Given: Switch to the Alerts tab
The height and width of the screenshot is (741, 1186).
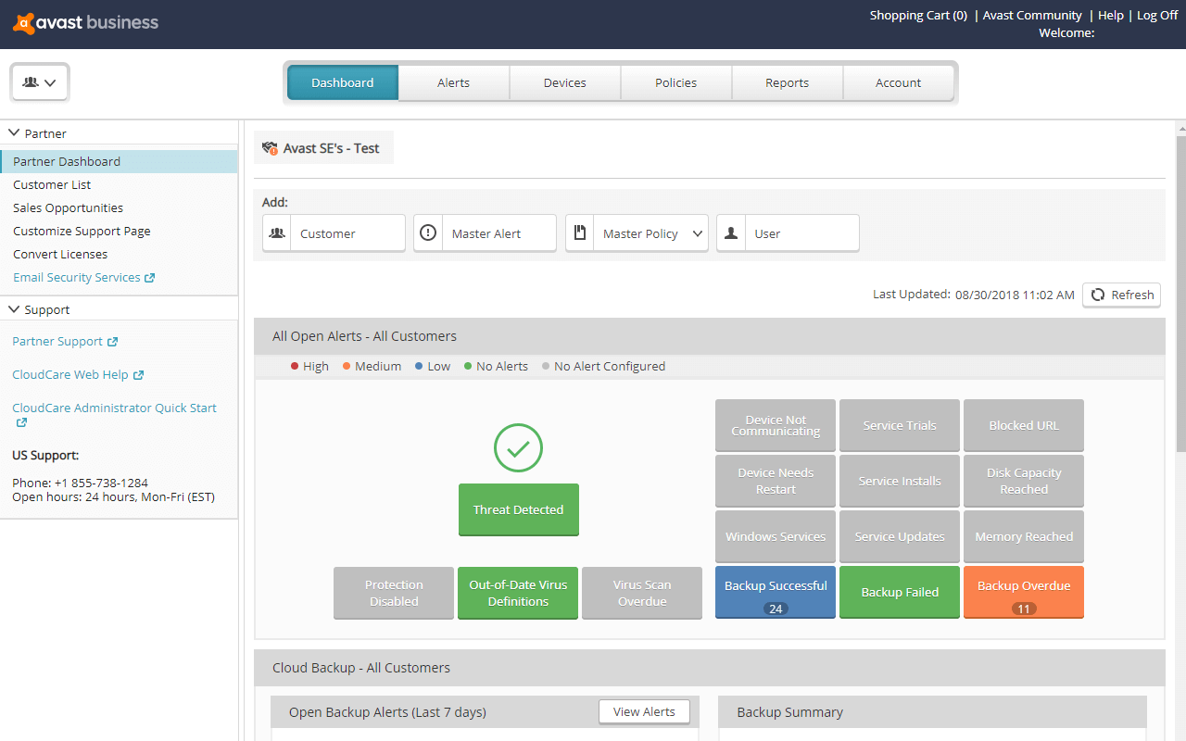Looking at the screenshot, I should (453, 82).
